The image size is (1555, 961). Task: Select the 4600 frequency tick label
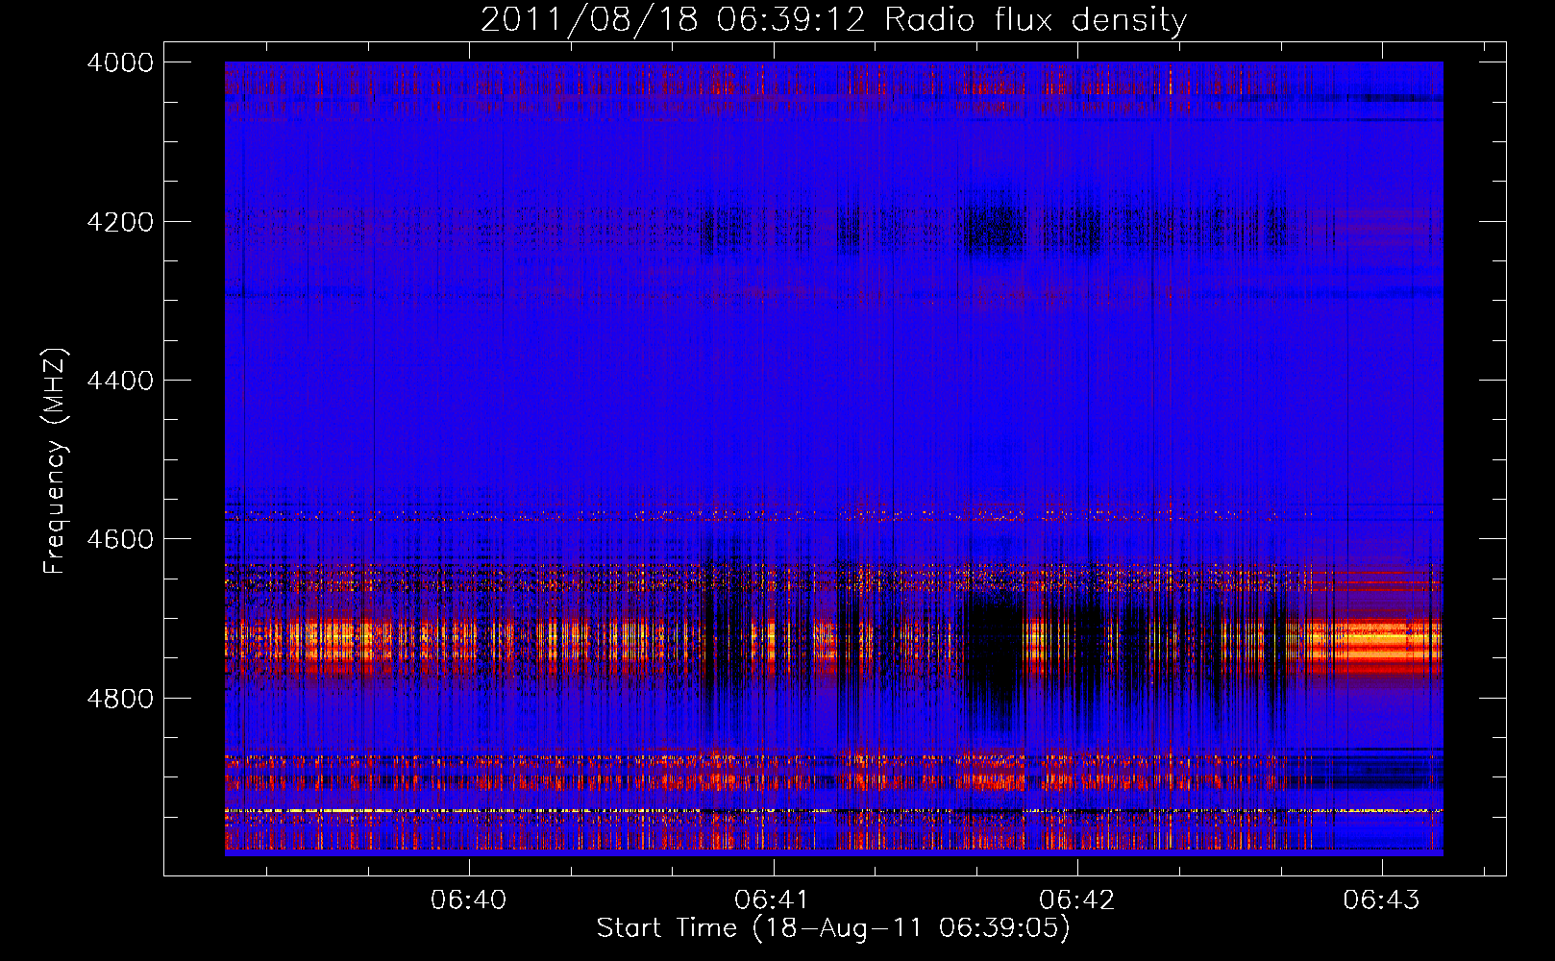pyautogui.click(x=120, y=539)
